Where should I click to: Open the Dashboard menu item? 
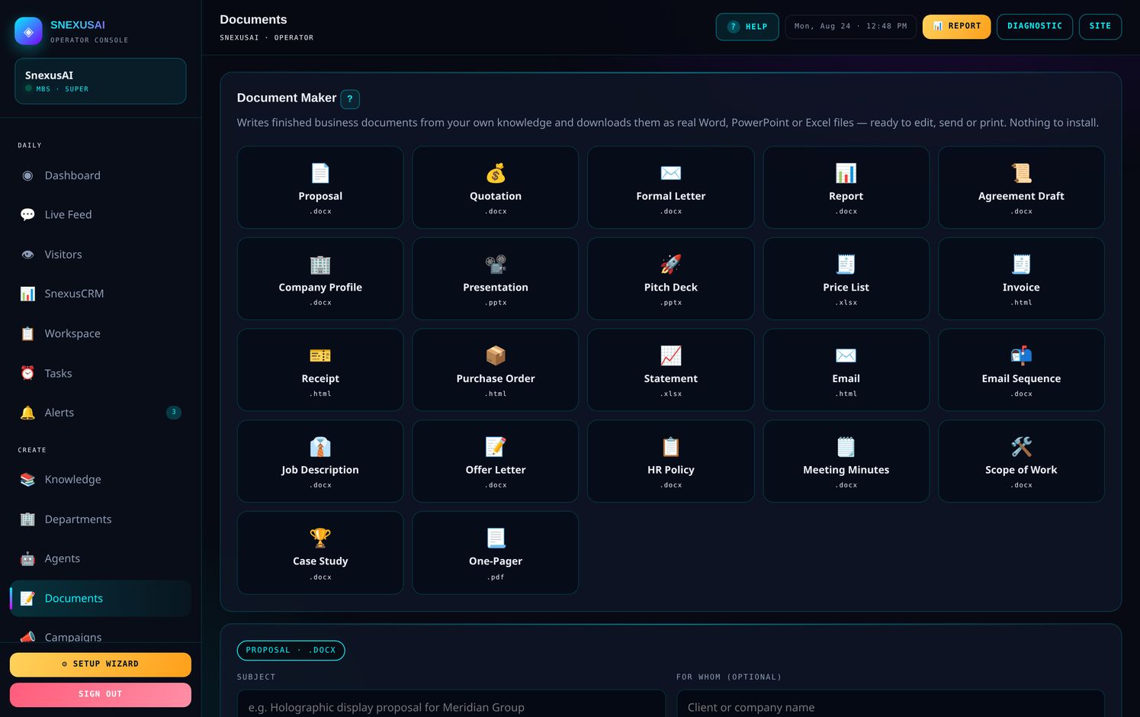click(101, 175)
